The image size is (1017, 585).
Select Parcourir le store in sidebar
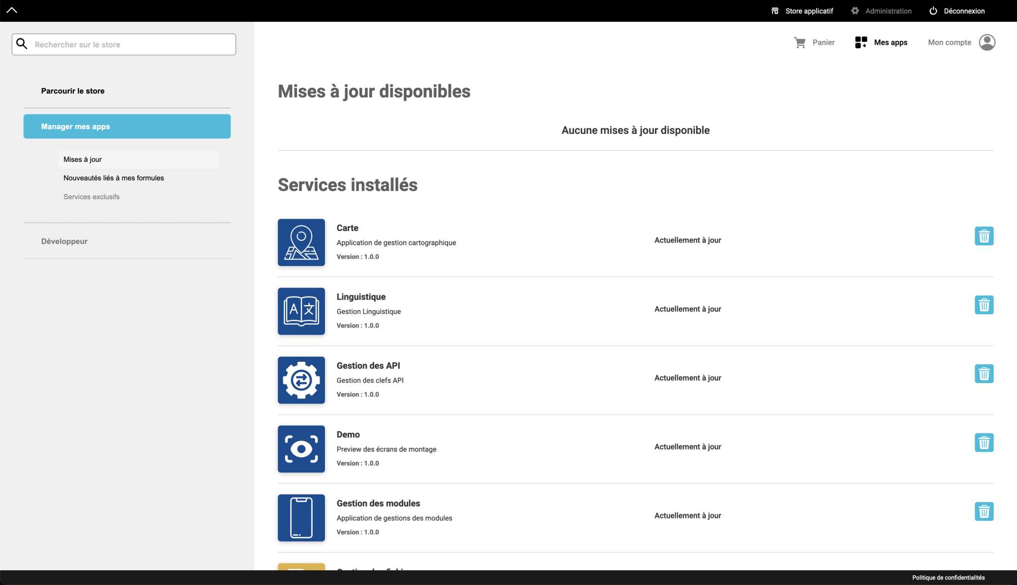click(x=73, y=91)
